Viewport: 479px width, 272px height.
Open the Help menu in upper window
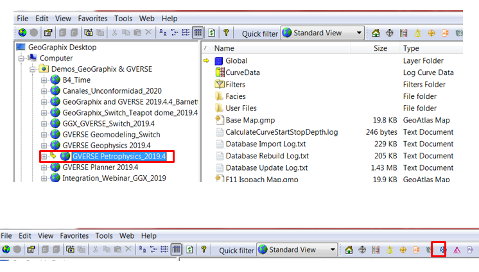click(170, 19)
